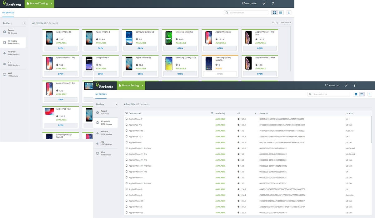Viewport: 375px width, 218px height.
Task: Switch to grid view in the list-view window
Action: point(356,94)
